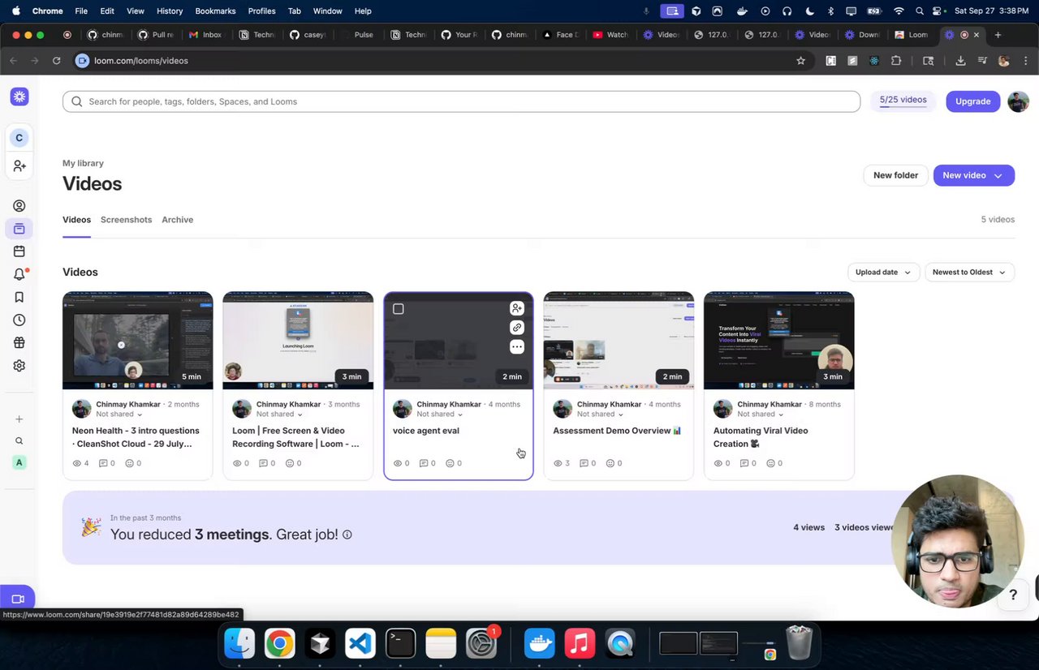
Task: Click the Loom logo in the sidebar
Action: 19,97
